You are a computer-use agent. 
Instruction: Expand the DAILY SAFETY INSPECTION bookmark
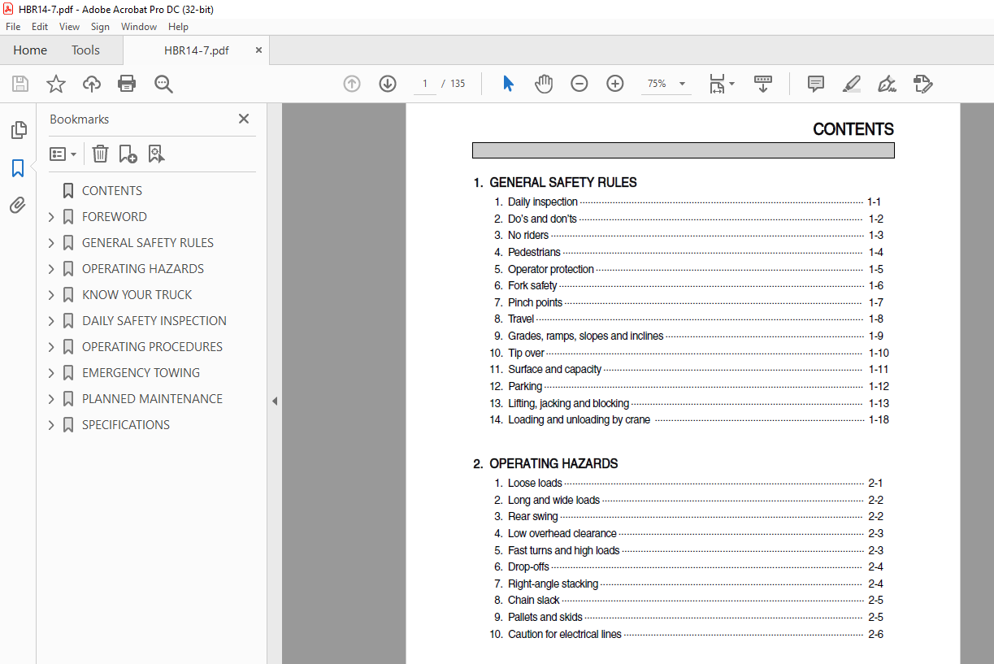[x=51, y=321]
